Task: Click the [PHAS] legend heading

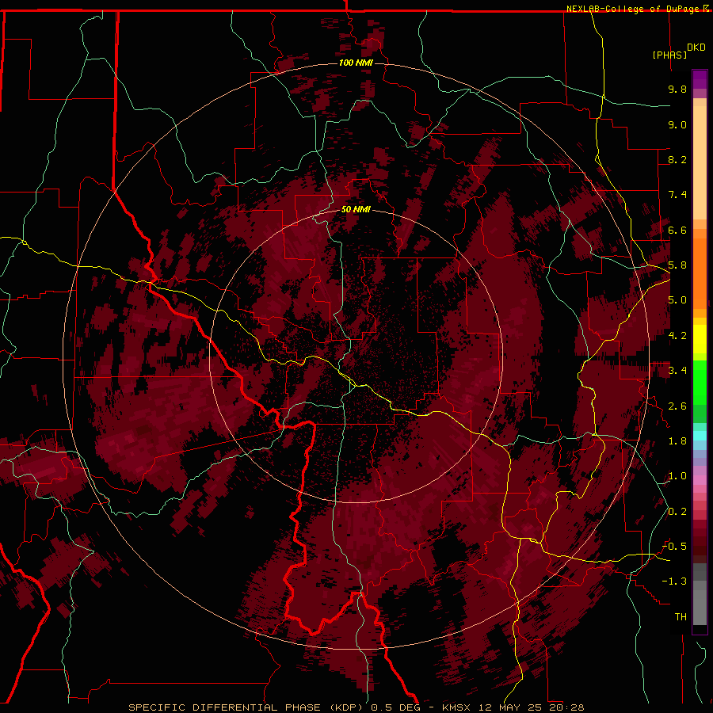Action: [x=669, y=55]
